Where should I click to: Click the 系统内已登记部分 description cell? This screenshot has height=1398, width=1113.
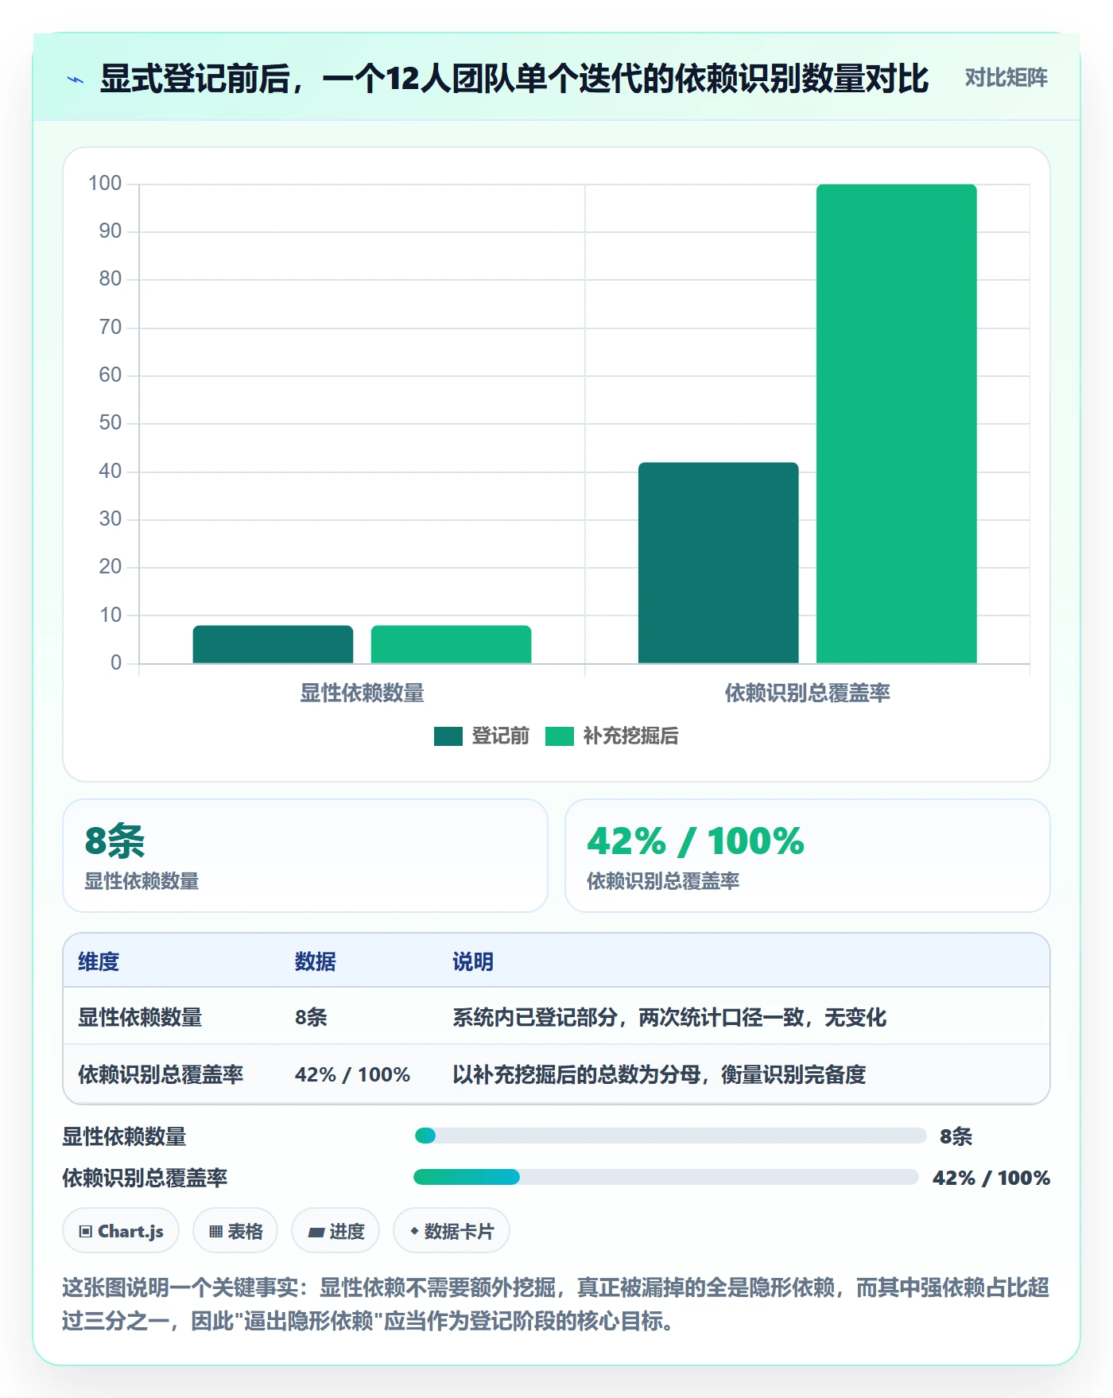669,1017
